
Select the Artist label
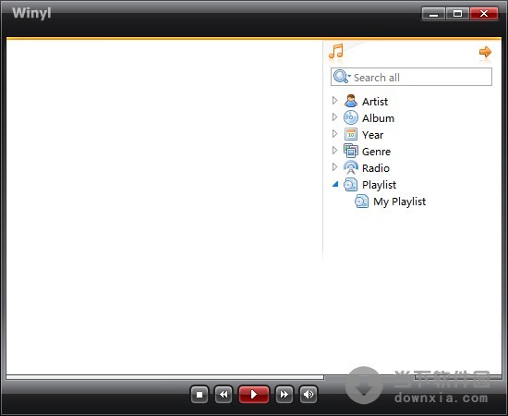(375, 102)
